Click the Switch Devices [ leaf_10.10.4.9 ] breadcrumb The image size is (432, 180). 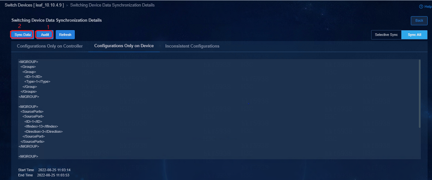[x=34, y=5]
